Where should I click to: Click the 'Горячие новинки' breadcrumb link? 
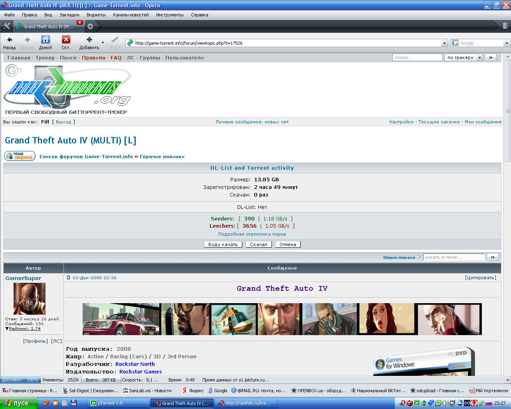pos(162,157)
